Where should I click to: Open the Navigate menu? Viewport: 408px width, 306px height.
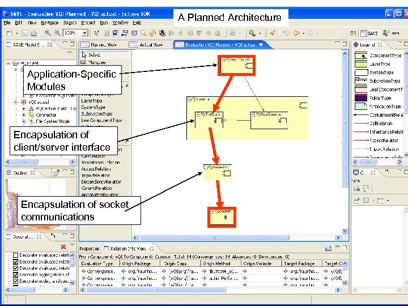coord(49,23)
